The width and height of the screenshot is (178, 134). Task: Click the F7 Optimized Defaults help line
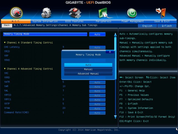[x=136, y=99]
